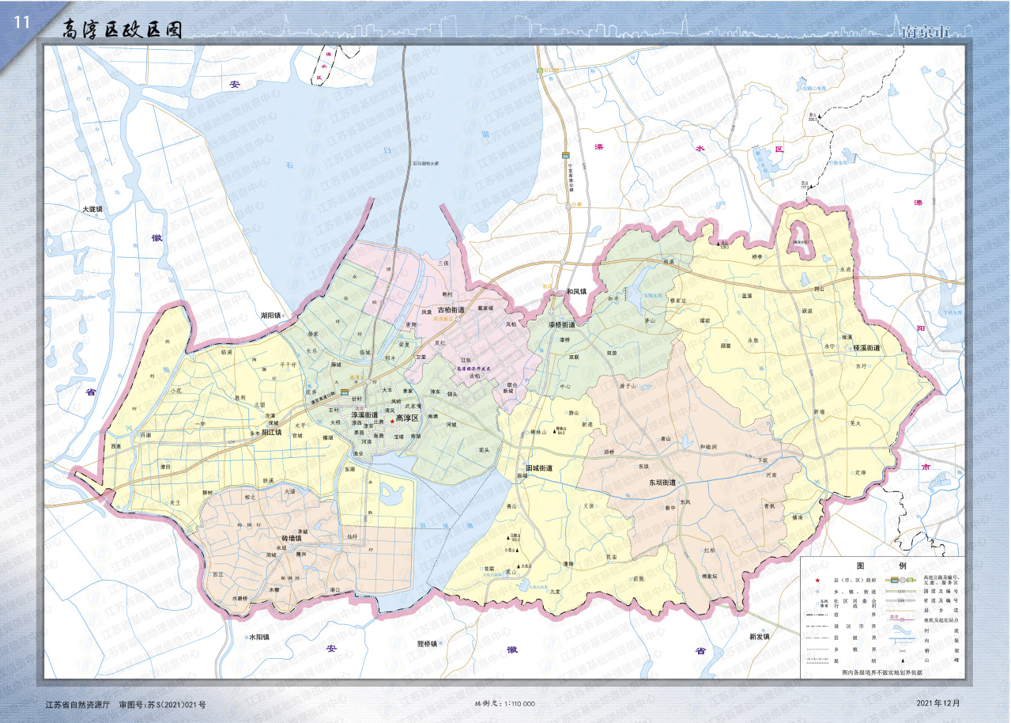Click the legend note 图内各级境界不做实地划界依据
The image size is (1011, 723).
[882, 672]
